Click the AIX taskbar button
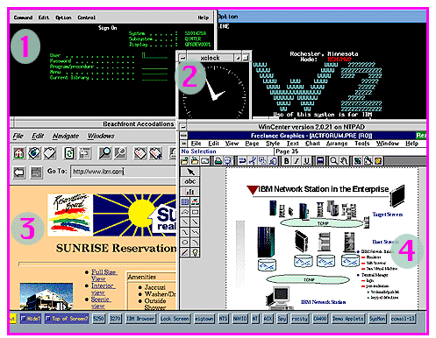Image resolution: width=436 pixels, height=338 pixels. pyautogui.click(x=268, y=319)
